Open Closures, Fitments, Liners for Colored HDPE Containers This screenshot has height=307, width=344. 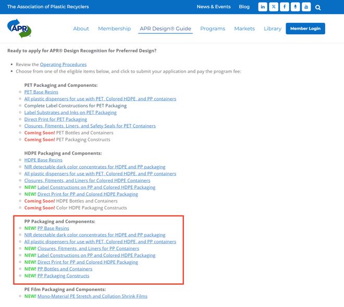88,181
